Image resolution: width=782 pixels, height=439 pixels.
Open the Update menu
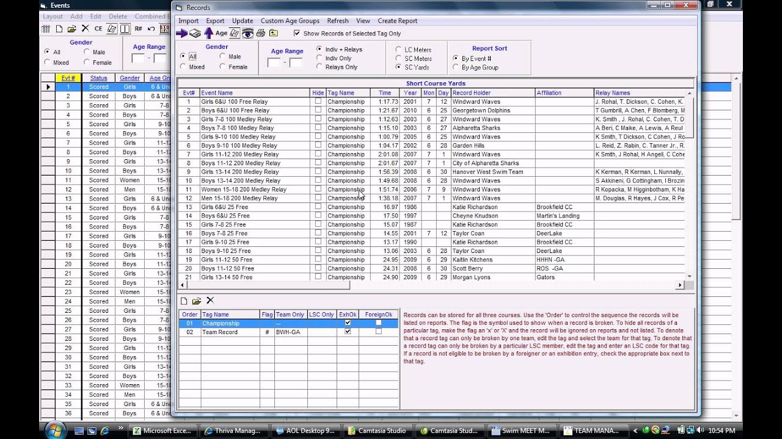tap(243, 21)
